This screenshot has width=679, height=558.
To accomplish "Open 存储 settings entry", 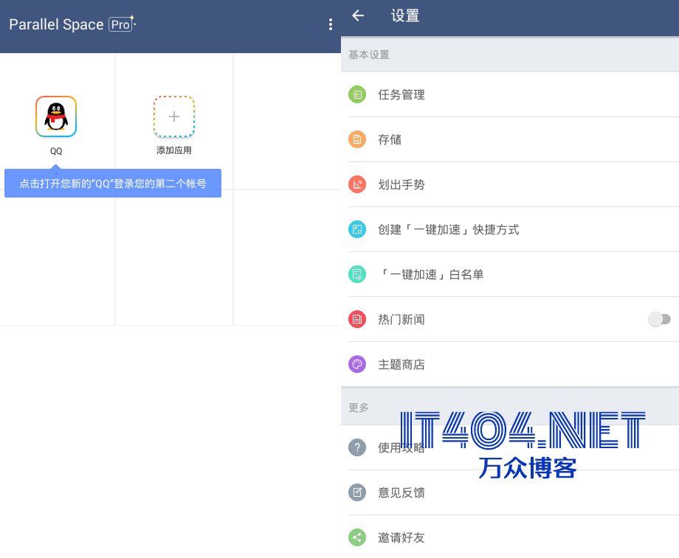I will pyautogui.click(x=510, y=139).
